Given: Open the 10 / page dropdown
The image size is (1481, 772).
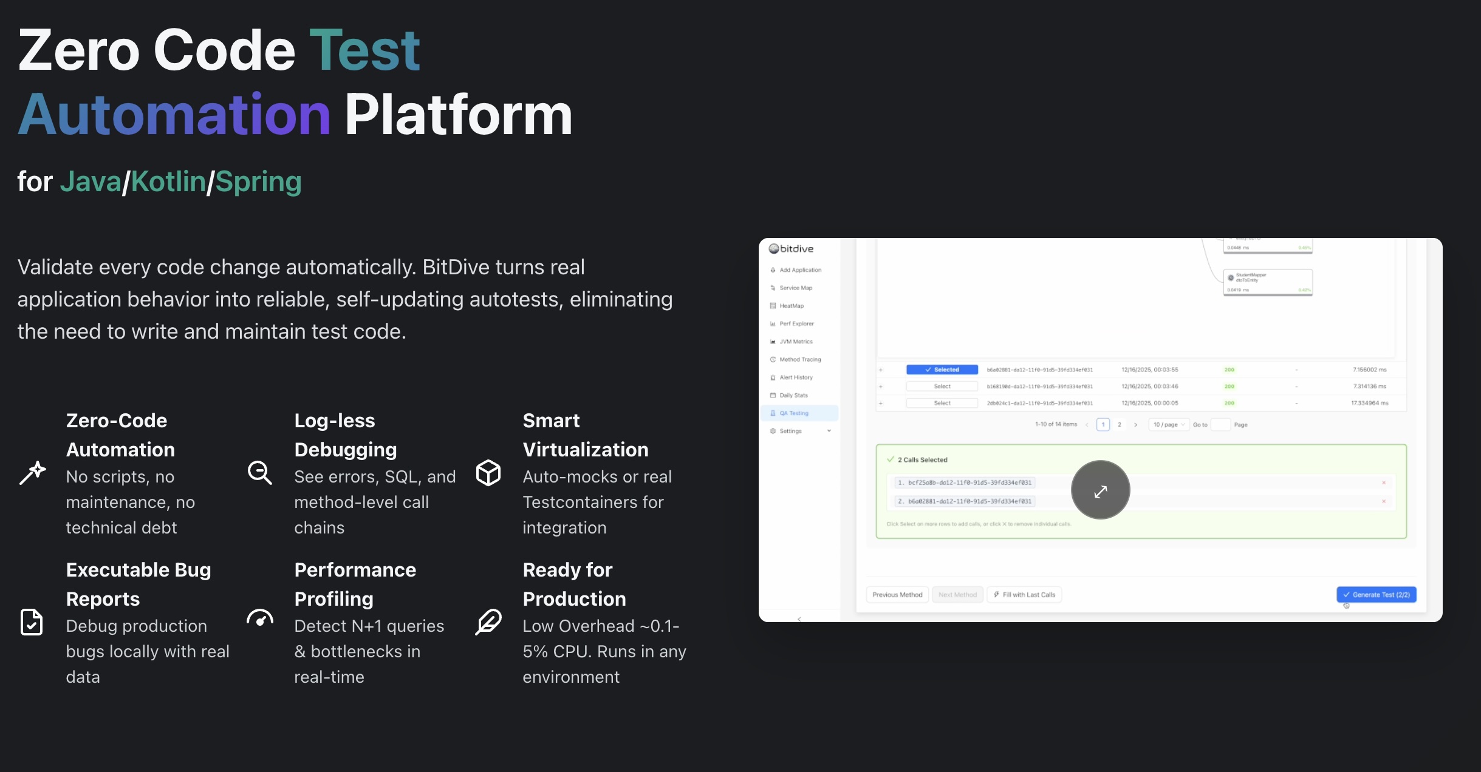Looking at the screenshot, I should pyautogui.click(x=1169, y=425).
